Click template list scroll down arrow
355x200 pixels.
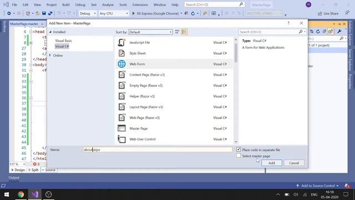tap(236, 142)
